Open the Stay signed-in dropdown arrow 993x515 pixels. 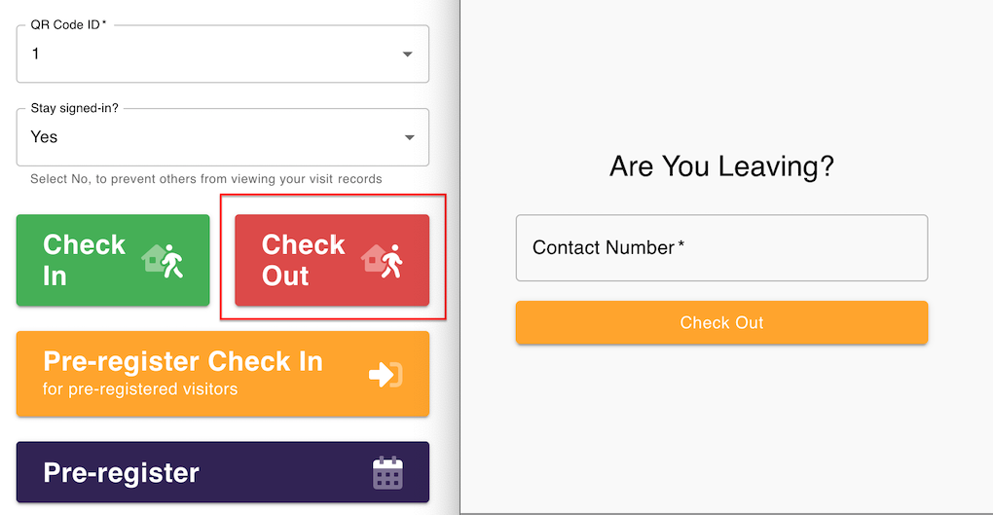(x=408, y=137)
